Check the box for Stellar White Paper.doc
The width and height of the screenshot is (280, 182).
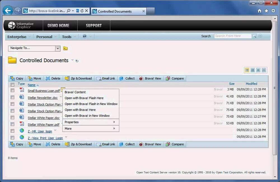12,117
